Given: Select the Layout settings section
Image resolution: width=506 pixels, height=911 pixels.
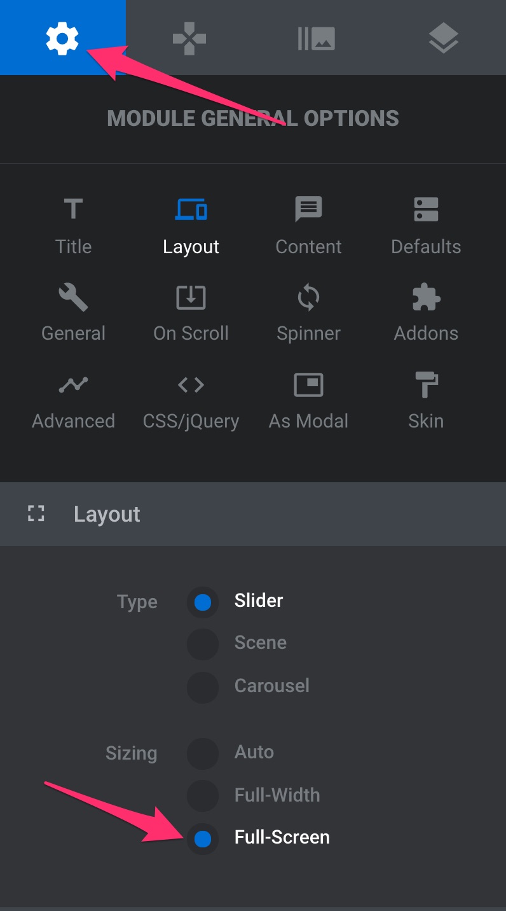Looking at the screenshot, I should (x=191, y=225).
